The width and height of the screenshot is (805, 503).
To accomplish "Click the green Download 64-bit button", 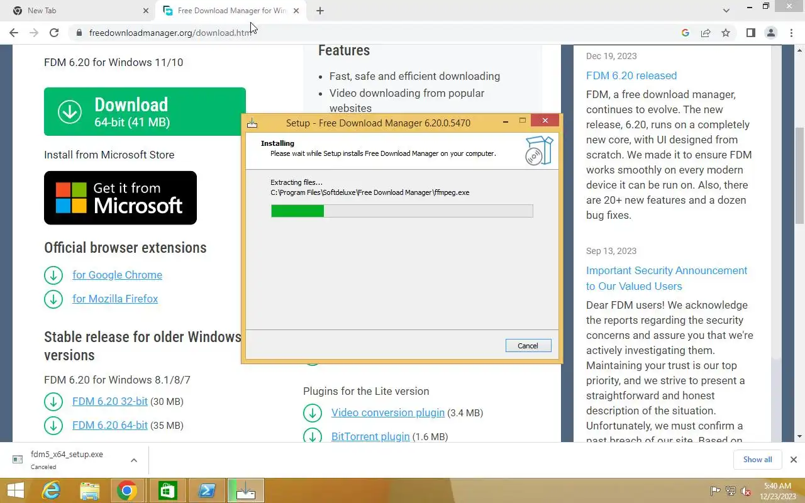I will (x=145, y=111).
